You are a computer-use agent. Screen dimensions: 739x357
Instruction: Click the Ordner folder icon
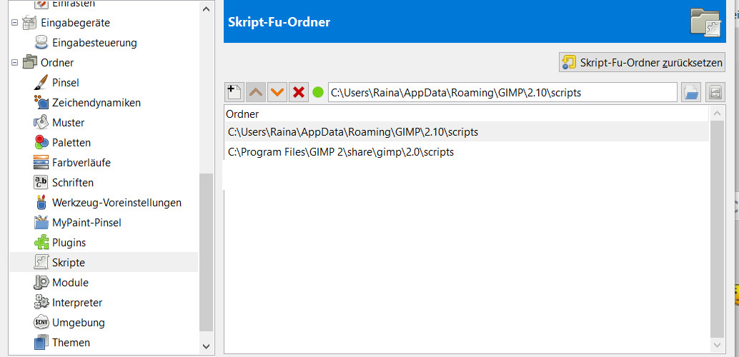coord(29,62)
